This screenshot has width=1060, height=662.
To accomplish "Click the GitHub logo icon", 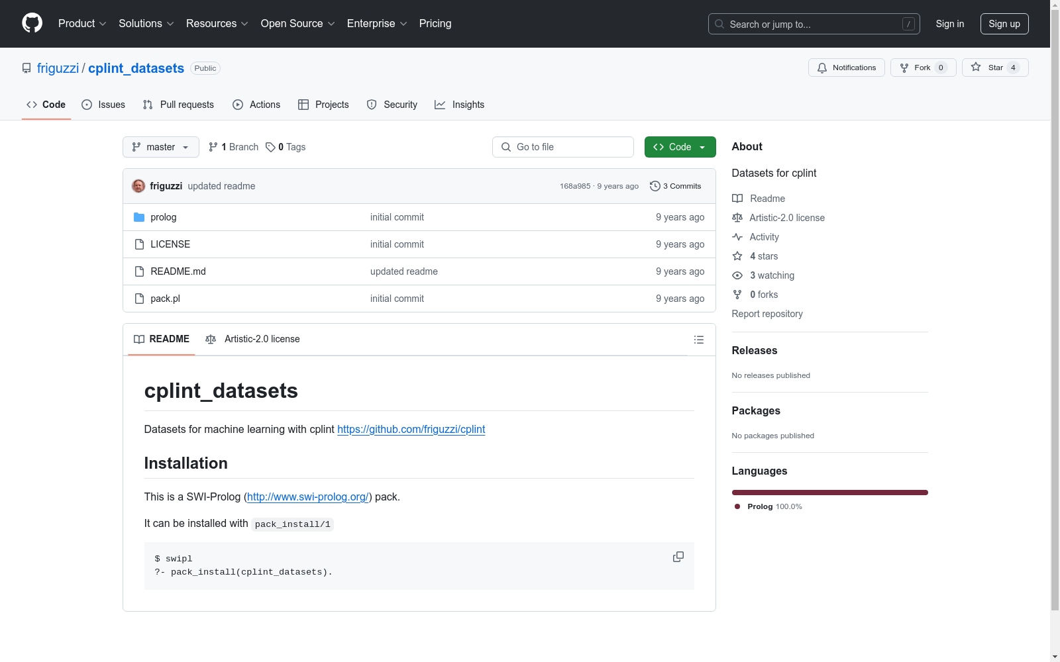I will click(x=32, y=23).
